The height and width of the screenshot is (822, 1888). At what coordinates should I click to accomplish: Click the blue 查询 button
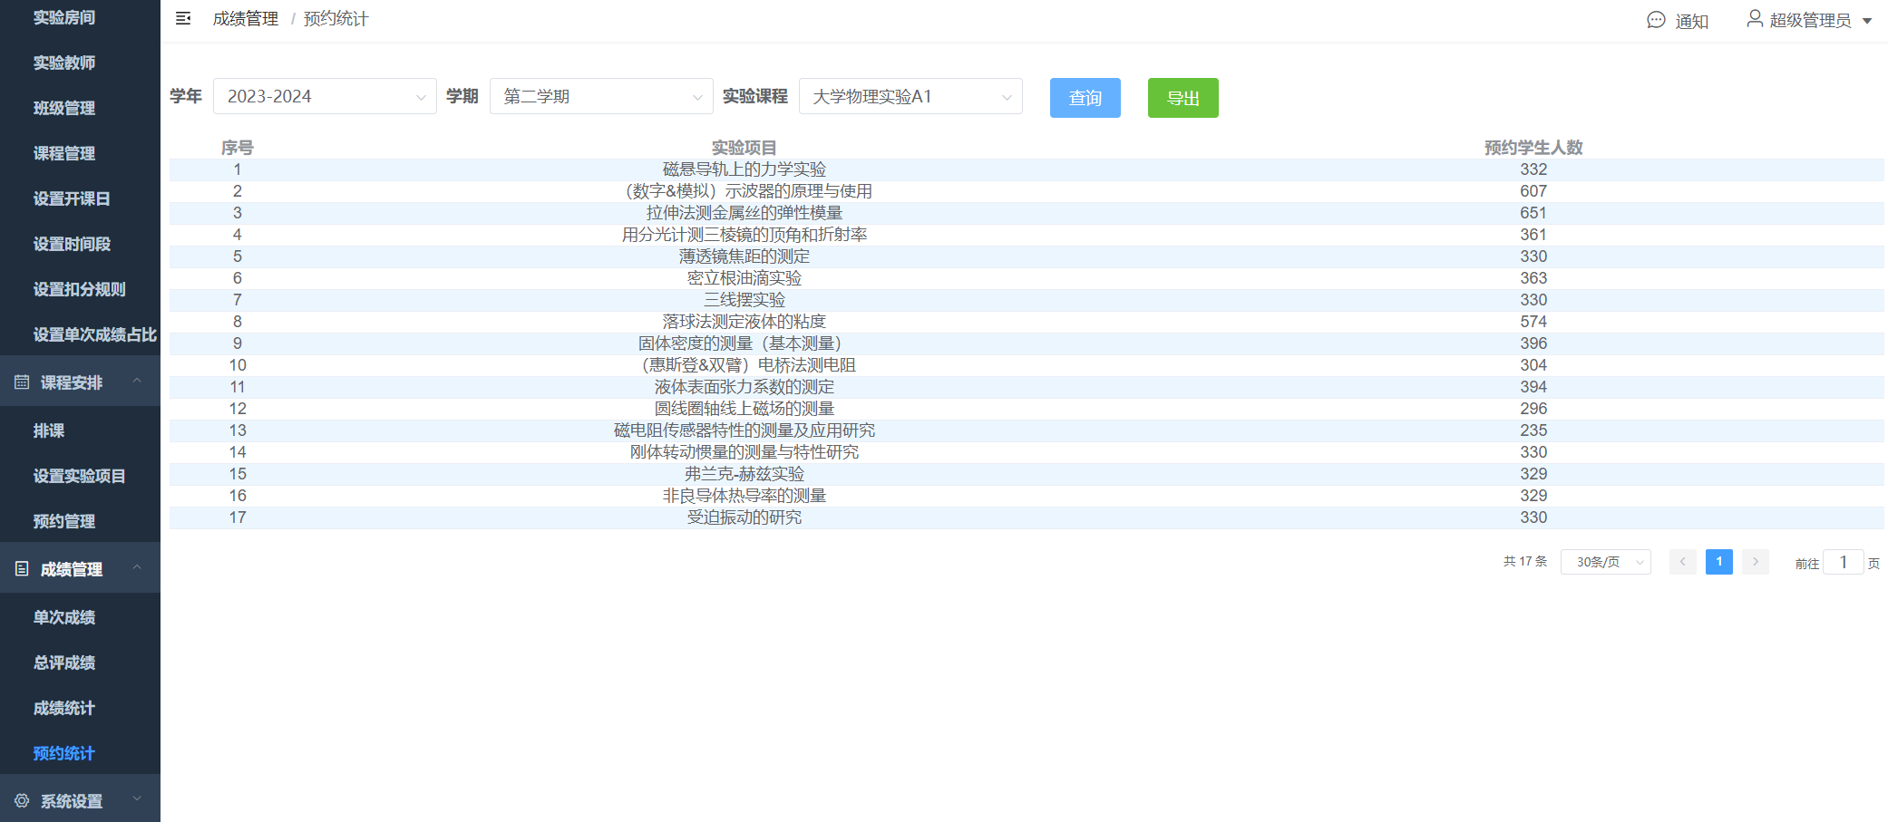[1085, 98]
